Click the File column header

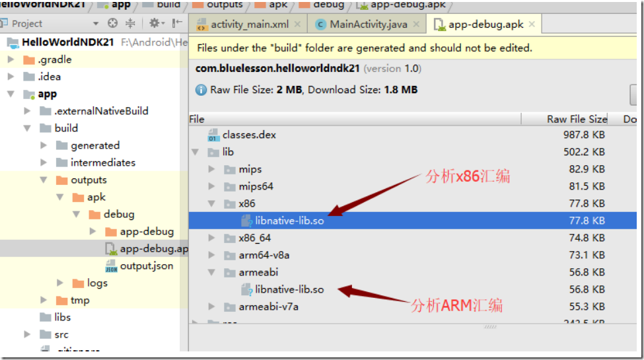(x=197, y=119)
